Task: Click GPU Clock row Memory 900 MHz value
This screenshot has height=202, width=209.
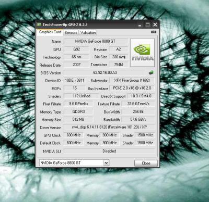Action: click(109, 135)
